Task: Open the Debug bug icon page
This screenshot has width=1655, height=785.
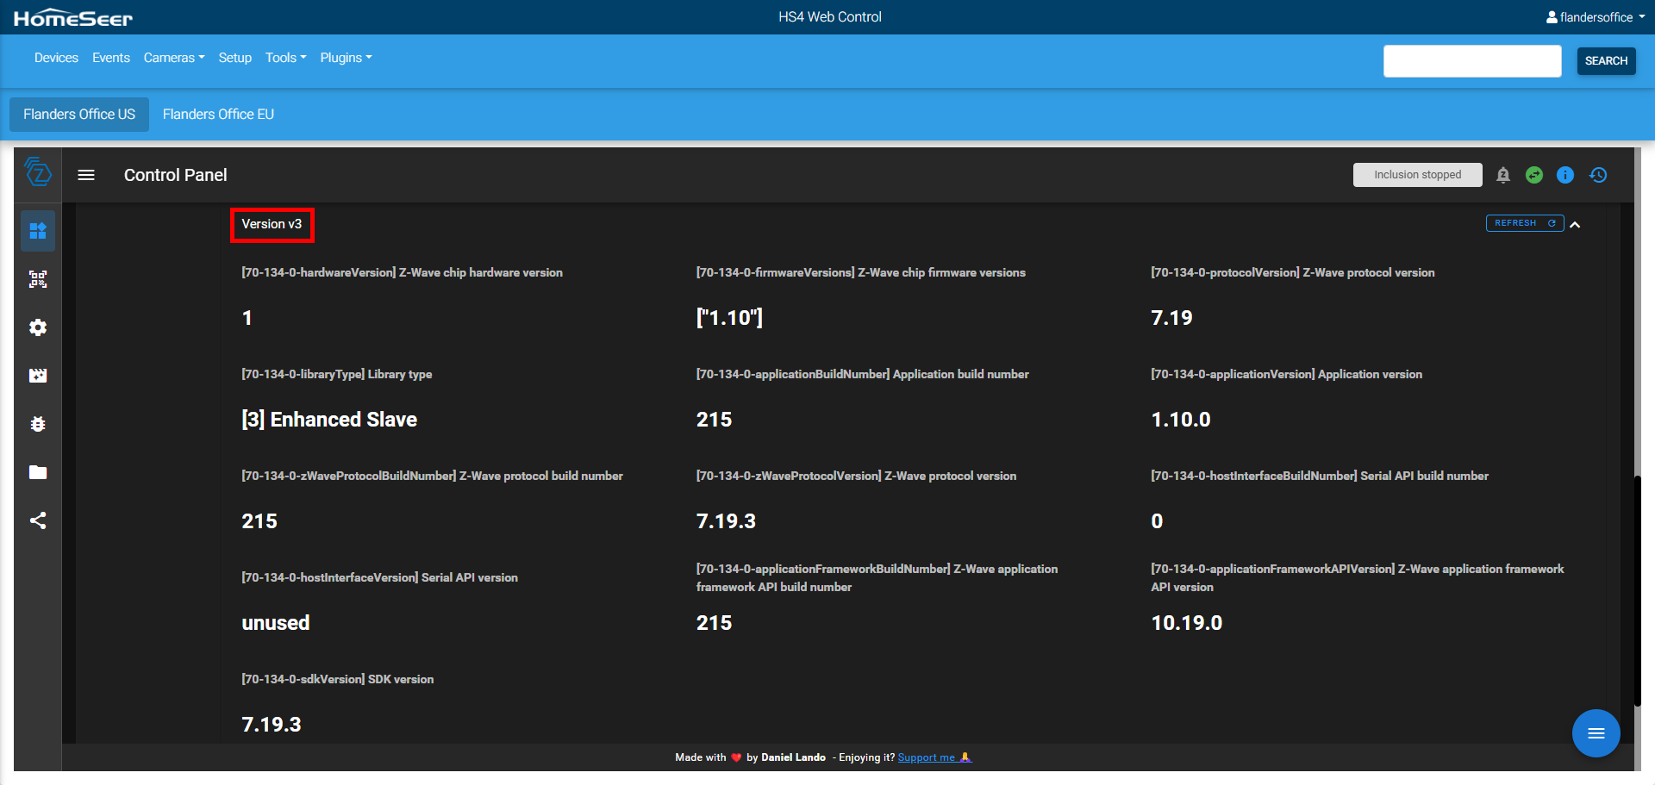Action: 38,424
